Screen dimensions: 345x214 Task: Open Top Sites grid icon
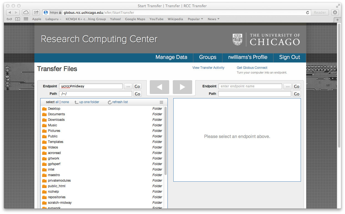click(x=26, y=19)
